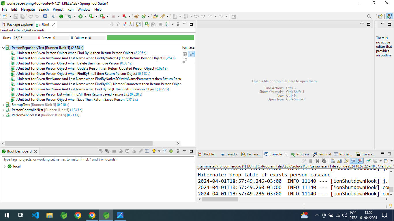Select test 'when Delete then Remove Person'
Image resolution: width=394 pixels, height=221 pixels.
pyautogui.click(x=72, y=63)
